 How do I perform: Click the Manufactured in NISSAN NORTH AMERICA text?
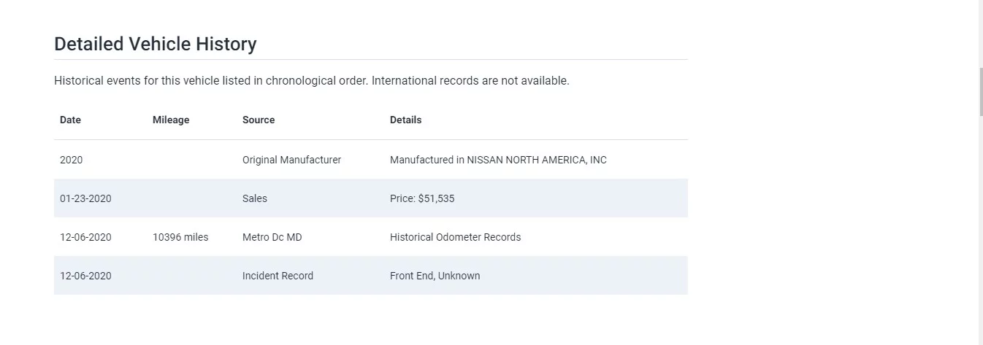point(498,160)
